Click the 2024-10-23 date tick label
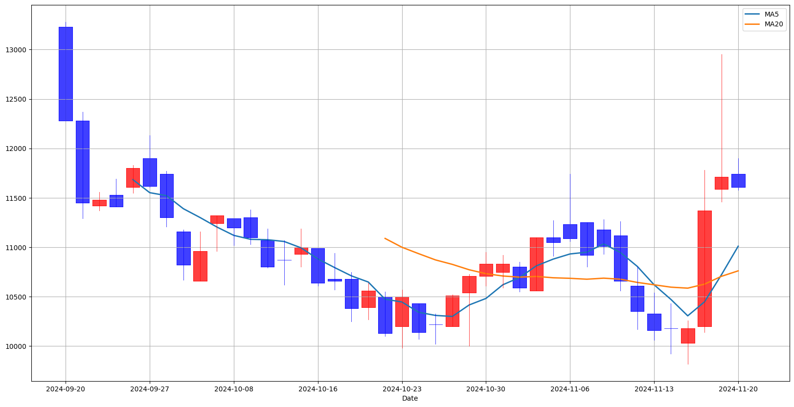Screen dimensions: 794x407 402,389
